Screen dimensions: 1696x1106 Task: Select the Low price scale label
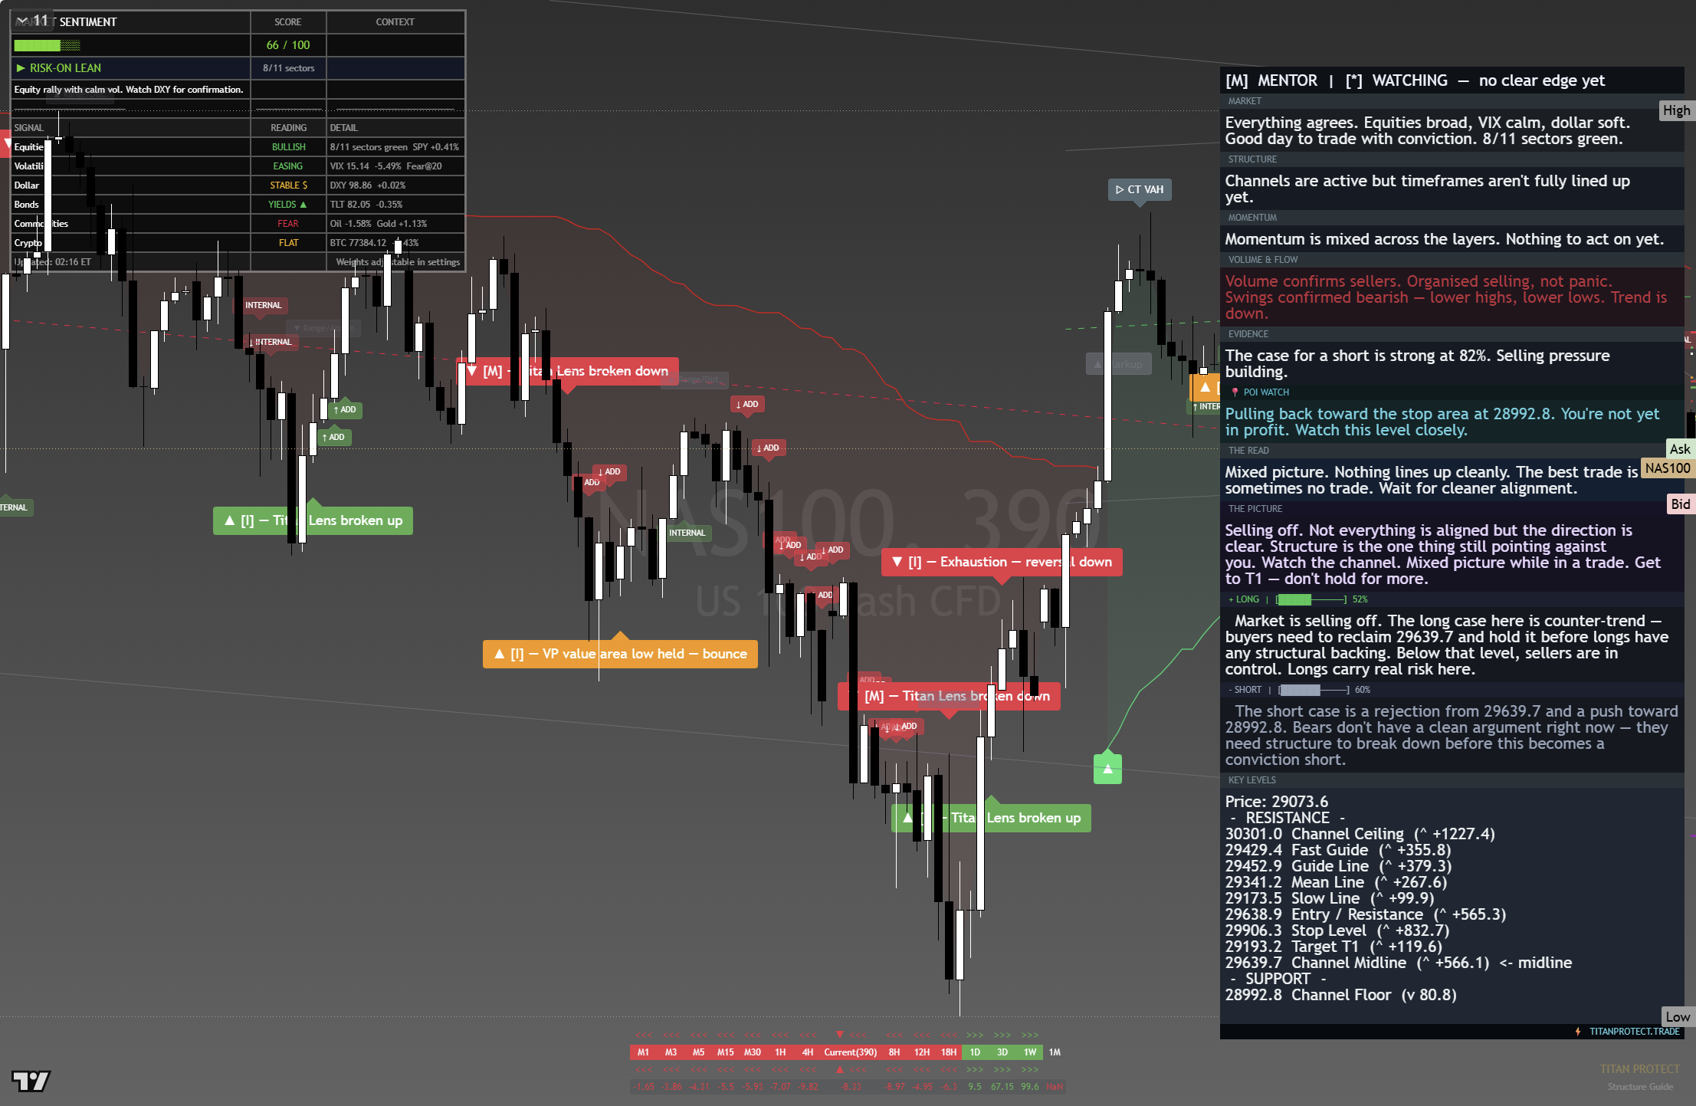point(1677,1017)
